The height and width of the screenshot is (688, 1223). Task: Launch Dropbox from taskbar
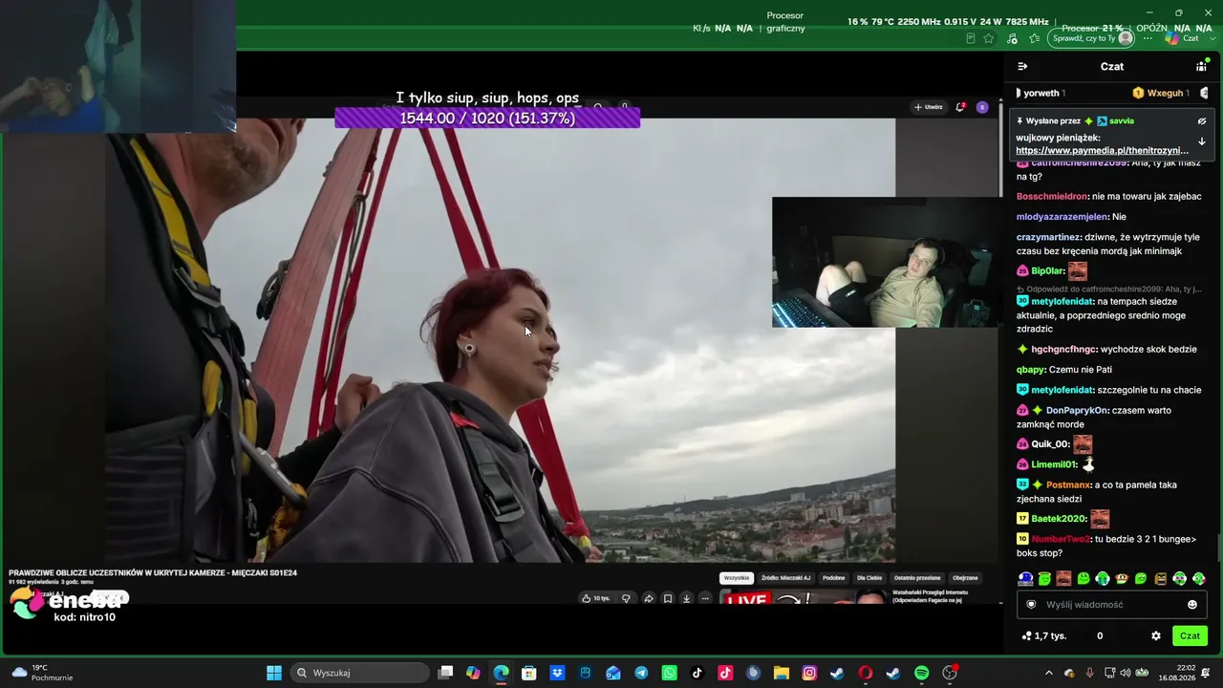point(557,673)
